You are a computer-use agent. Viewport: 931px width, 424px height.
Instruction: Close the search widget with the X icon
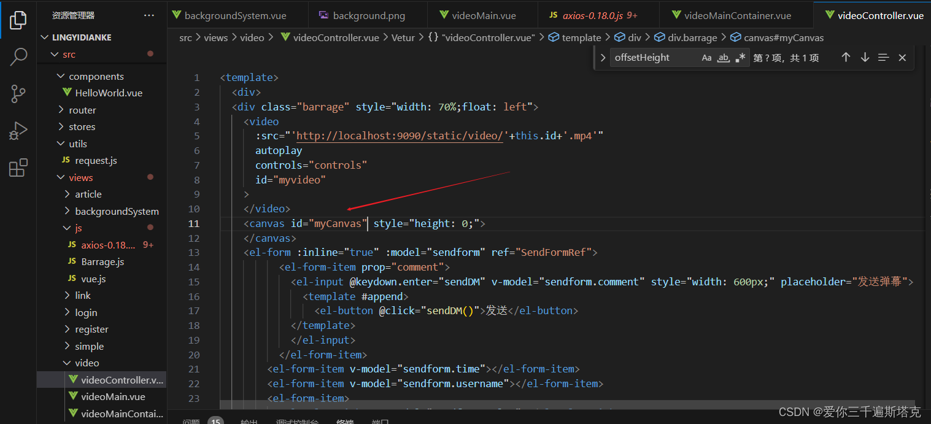(x=902, y=57)
